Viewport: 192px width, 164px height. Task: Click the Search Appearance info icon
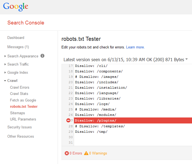[x=43, y=56]
